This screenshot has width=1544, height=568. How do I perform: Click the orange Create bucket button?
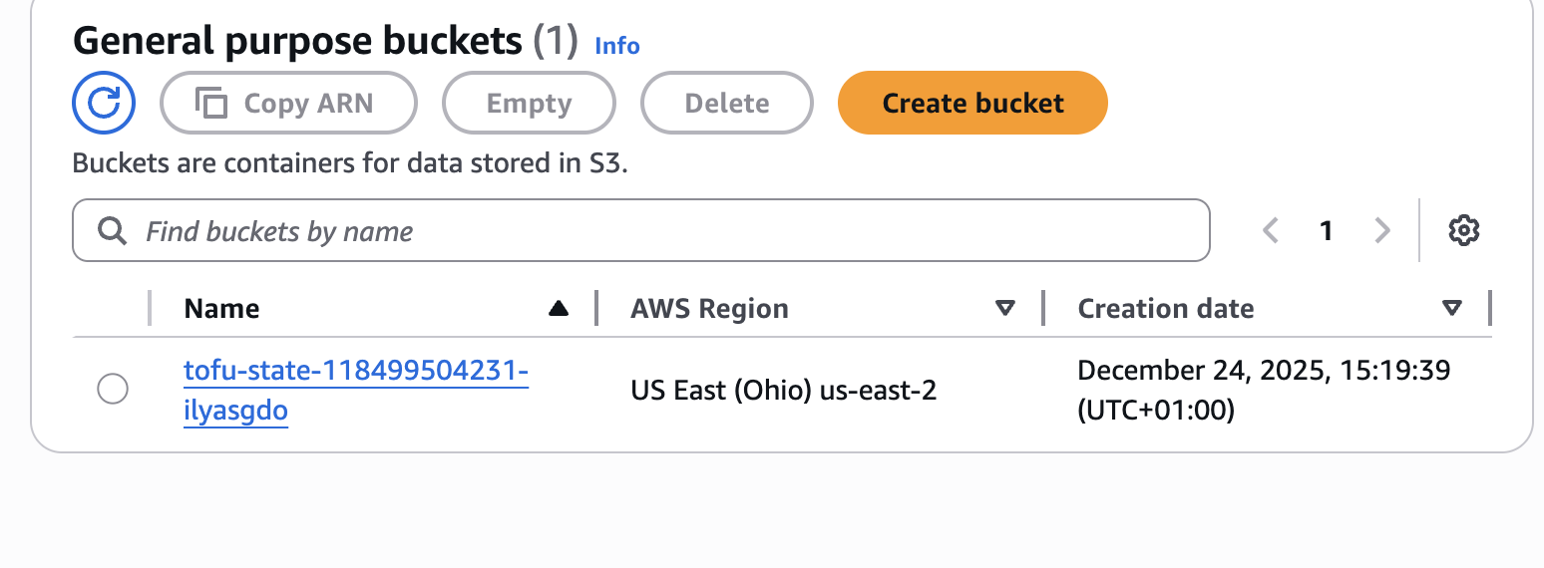[x=972, y=103]
